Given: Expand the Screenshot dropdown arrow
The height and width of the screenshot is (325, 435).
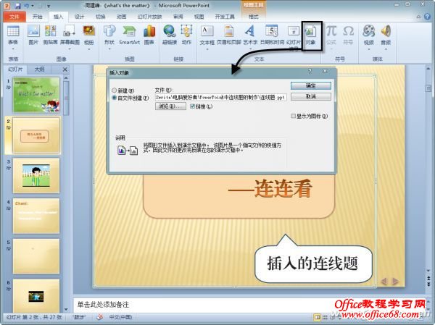Looking at the screenshot, I should (70, 49).
